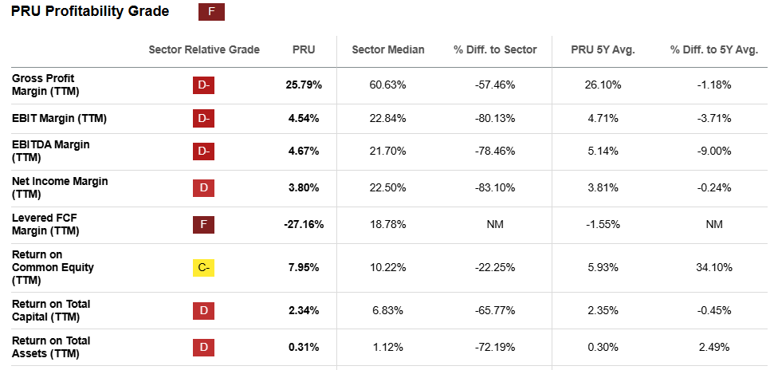Open the Levered FCF Margin (TTM) metric
Screen dimensions: 770x370
(45, 225)
